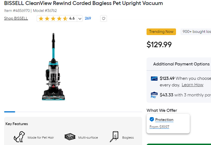Click the Learn How link
The image size is (211, 145).
tap(193, 85)
